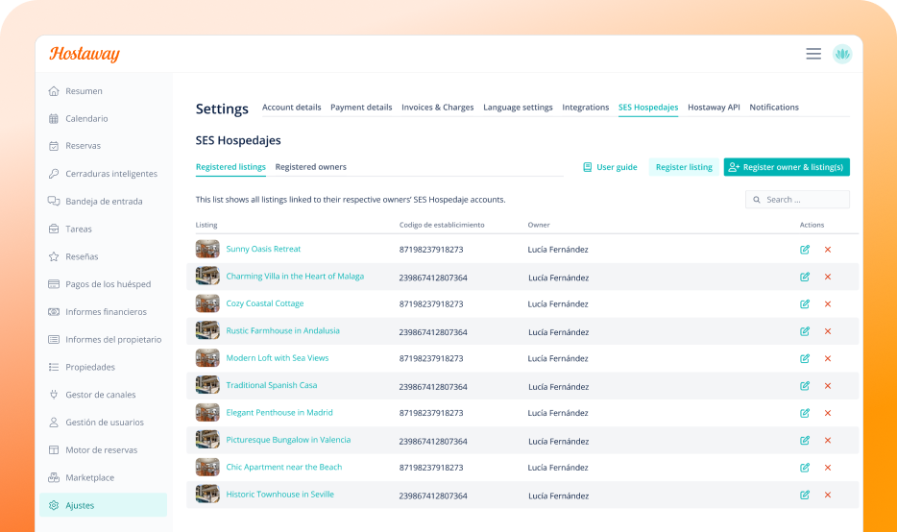The image size is (897, 532).
Task: Click the Hostaway logo
Action: pyautogui.click(x=85, y=54)
